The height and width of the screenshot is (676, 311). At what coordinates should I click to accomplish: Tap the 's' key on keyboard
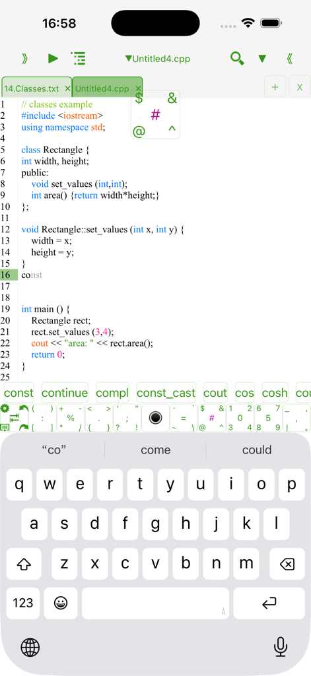click(65, 524)
